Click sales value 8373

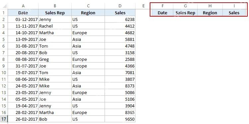point(120,86)
